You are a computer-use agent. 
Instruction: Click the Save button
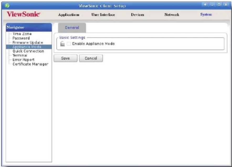point(65,58)
